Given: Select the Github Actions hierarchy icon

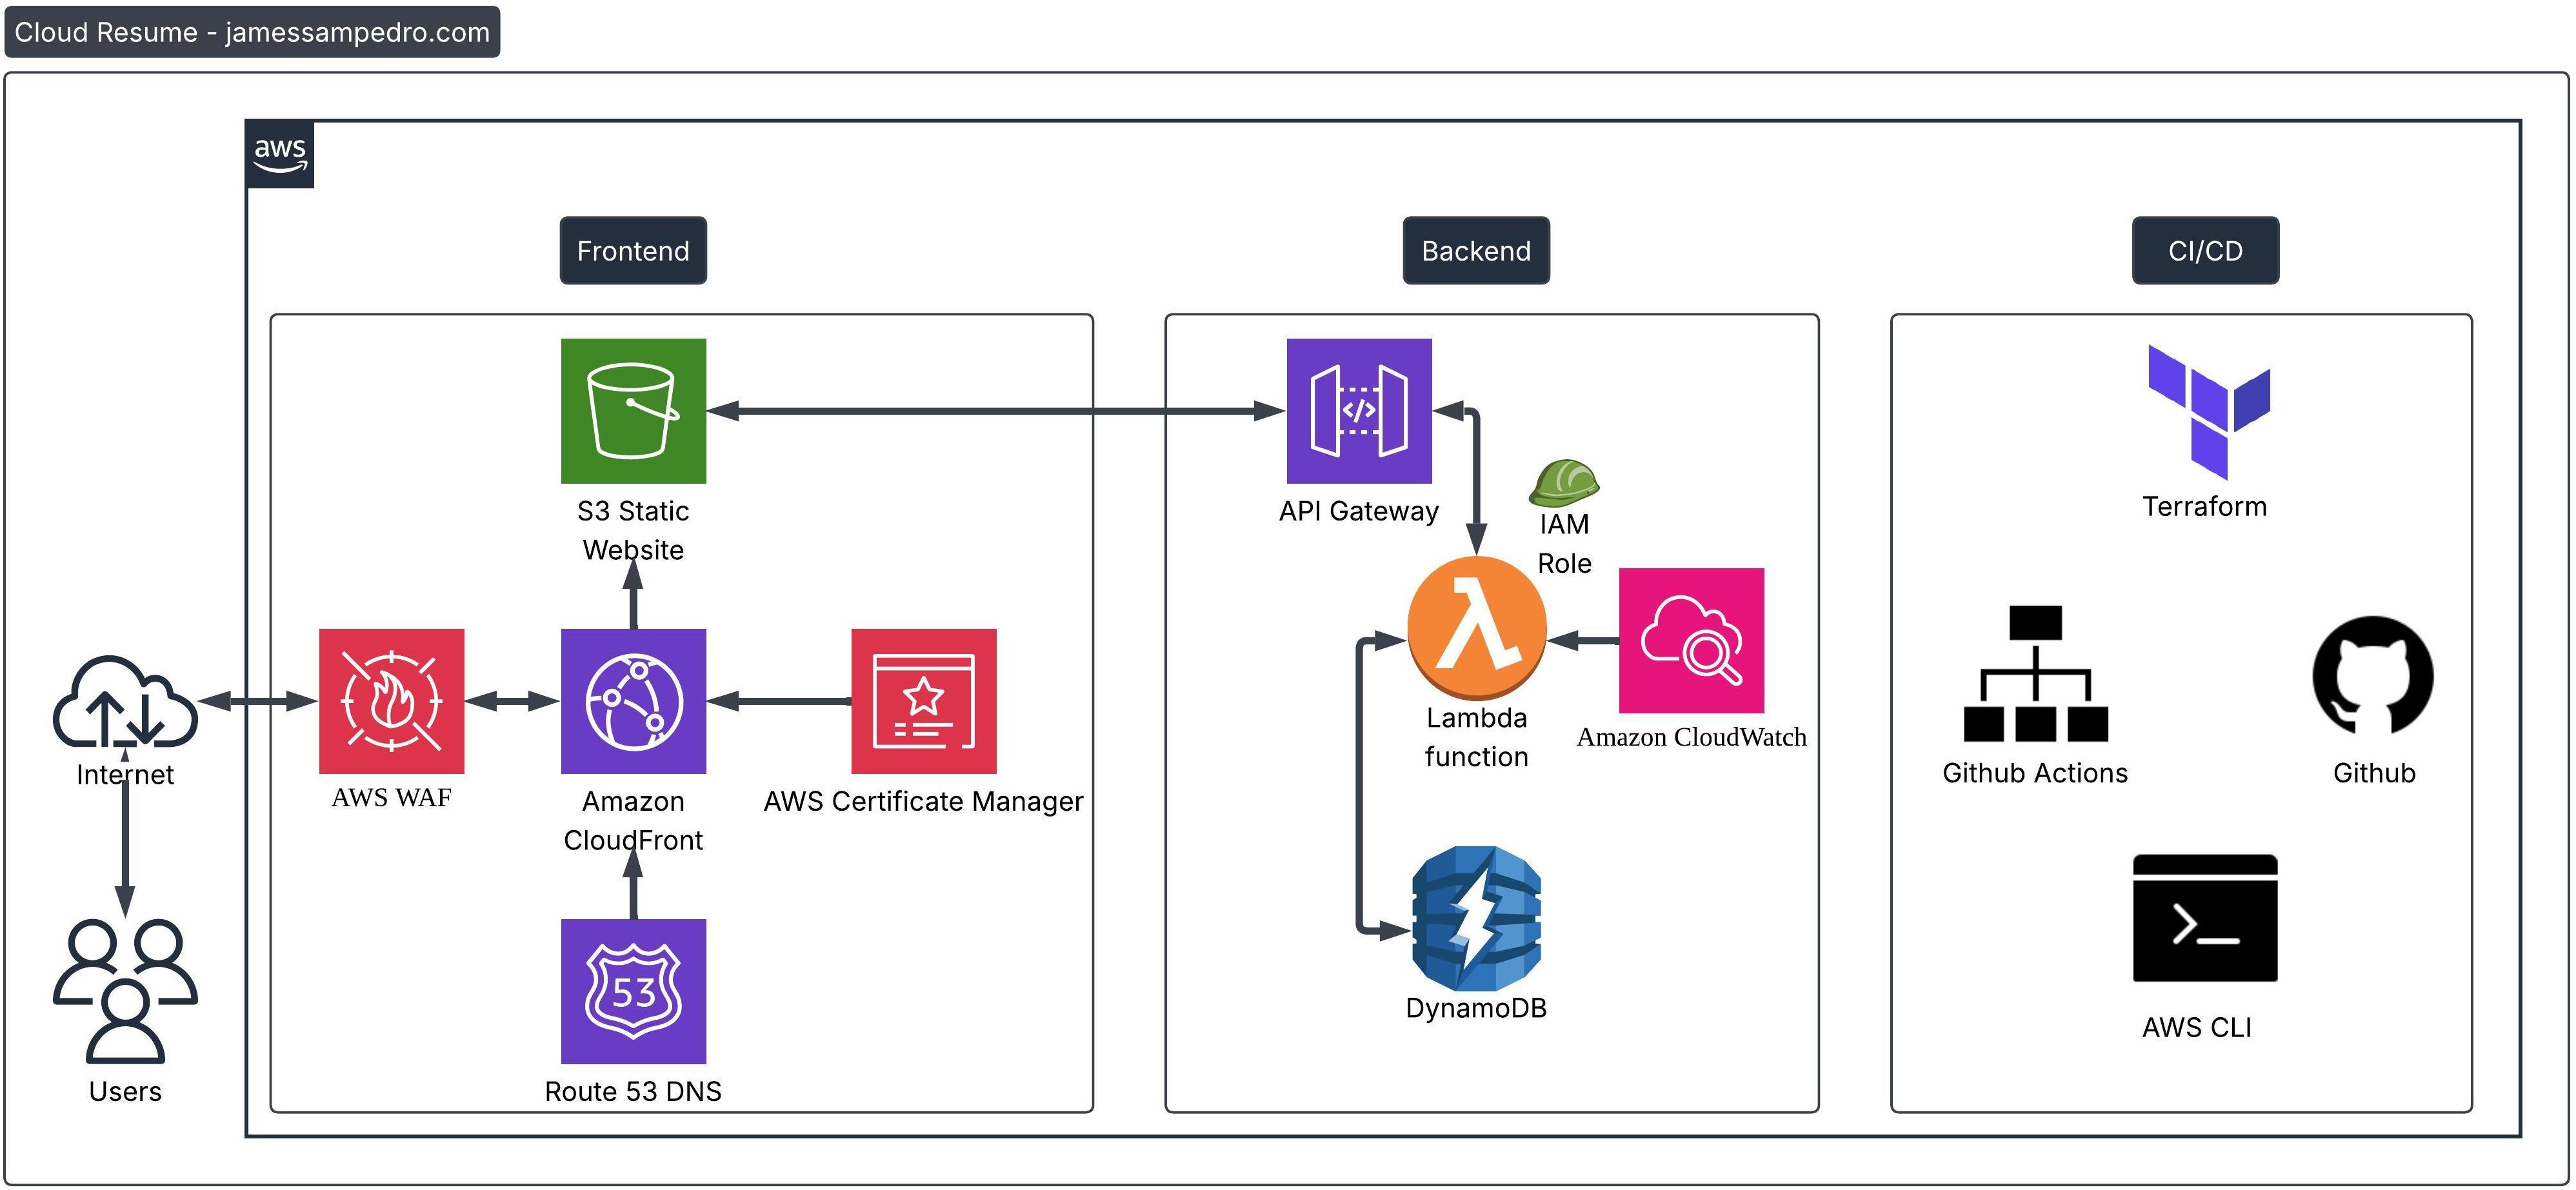Looking at the screenshot, I should tap(2036, 673).
